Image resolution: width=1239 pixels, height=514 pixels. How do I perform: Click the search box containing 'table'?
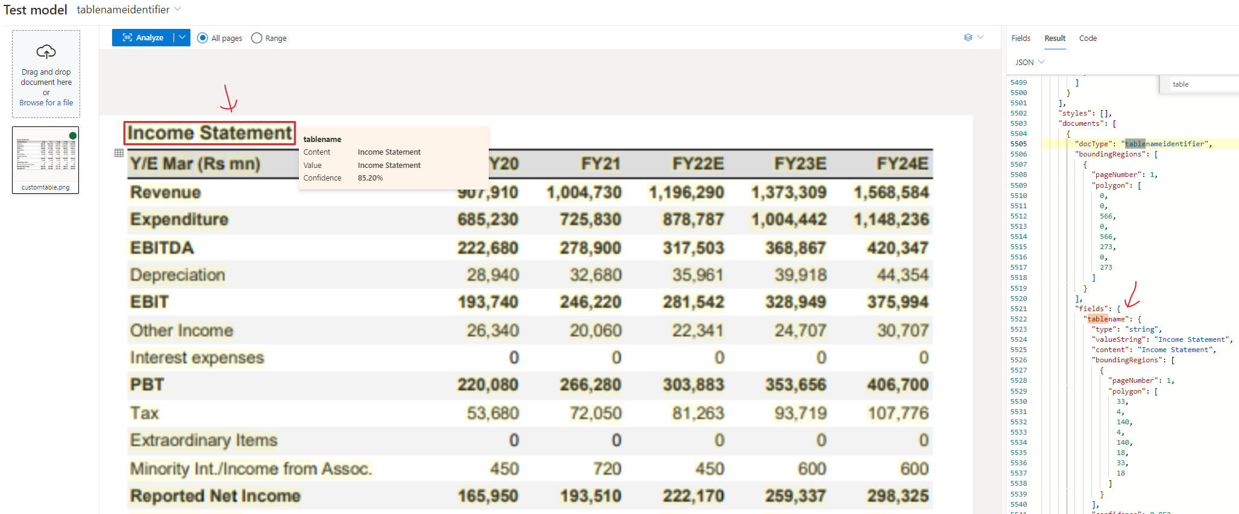coord(1202,84)
